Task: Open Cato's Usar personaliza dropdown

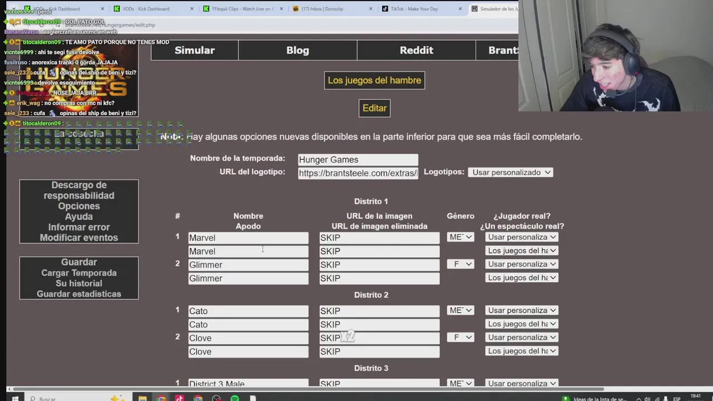Action: pos(521,310)
